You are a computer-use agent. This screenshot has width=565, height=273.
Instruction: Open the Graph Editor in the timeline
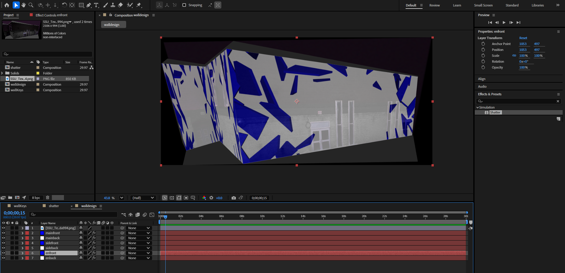click(152, 215)
